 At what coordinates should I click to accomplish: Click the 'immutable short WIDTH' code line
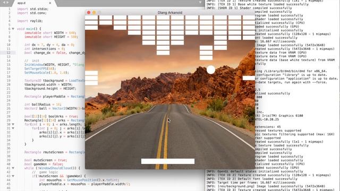(x=50, y=33)
